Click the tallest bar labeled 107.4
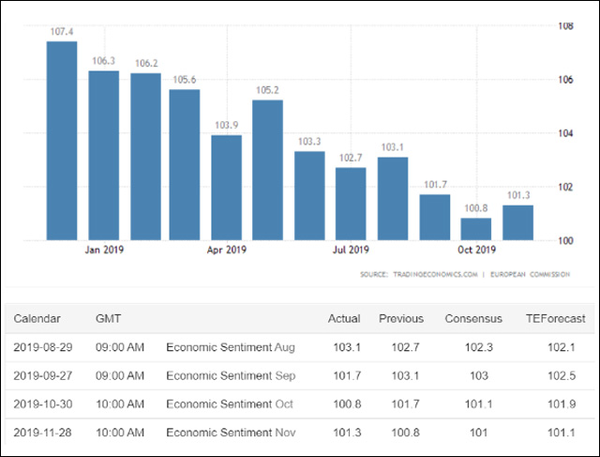The width and height of the screenshot is (600, 457). [62, 141]
